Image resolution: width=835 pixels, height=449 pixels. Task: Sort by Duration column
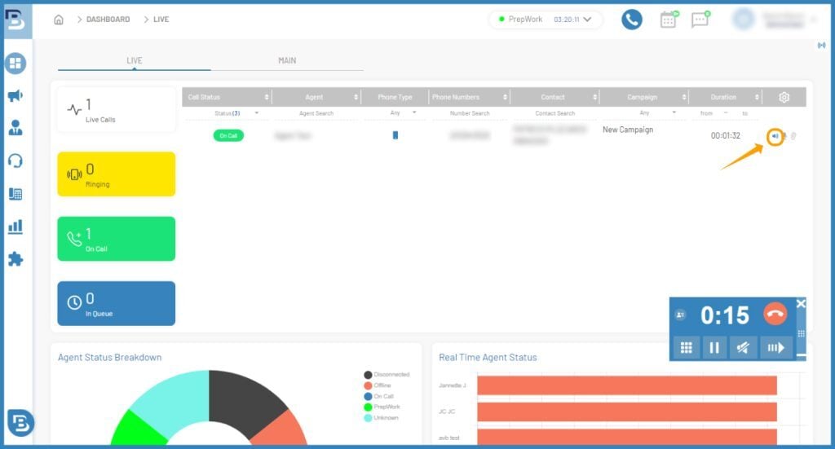click(756, 97)
